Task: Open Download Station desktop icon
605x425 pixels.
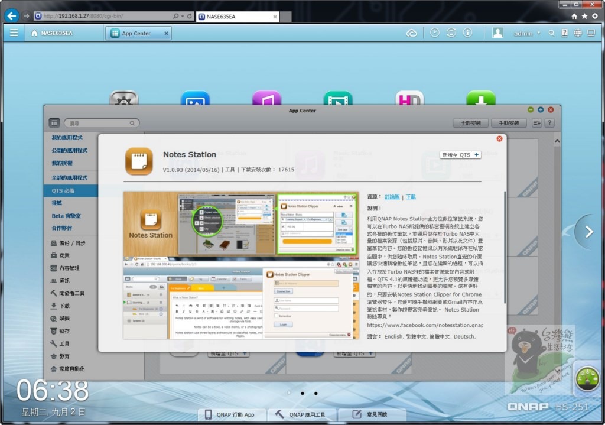Action: 481,98
